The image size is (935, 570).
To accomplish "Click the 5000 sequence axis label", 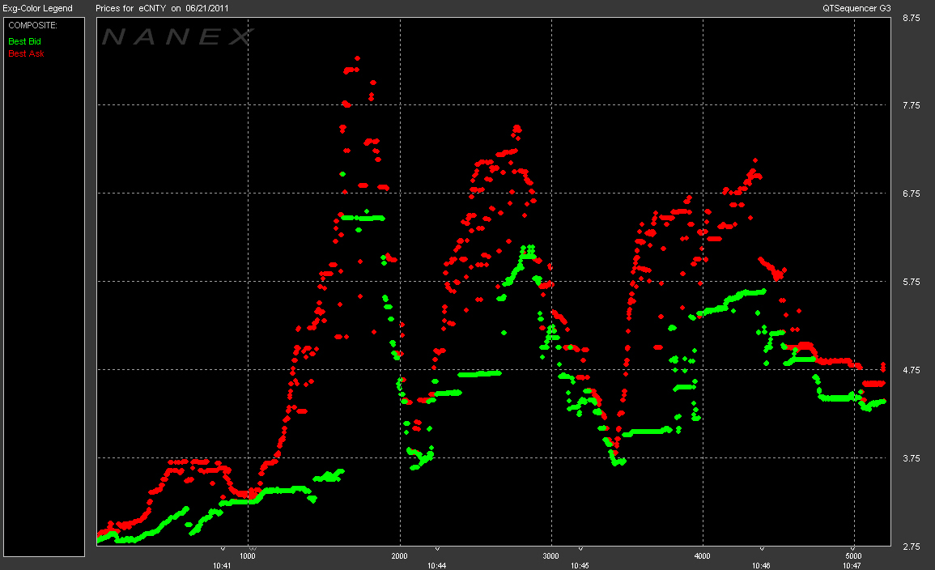I will pyautogui.click(x=853, y=556).
